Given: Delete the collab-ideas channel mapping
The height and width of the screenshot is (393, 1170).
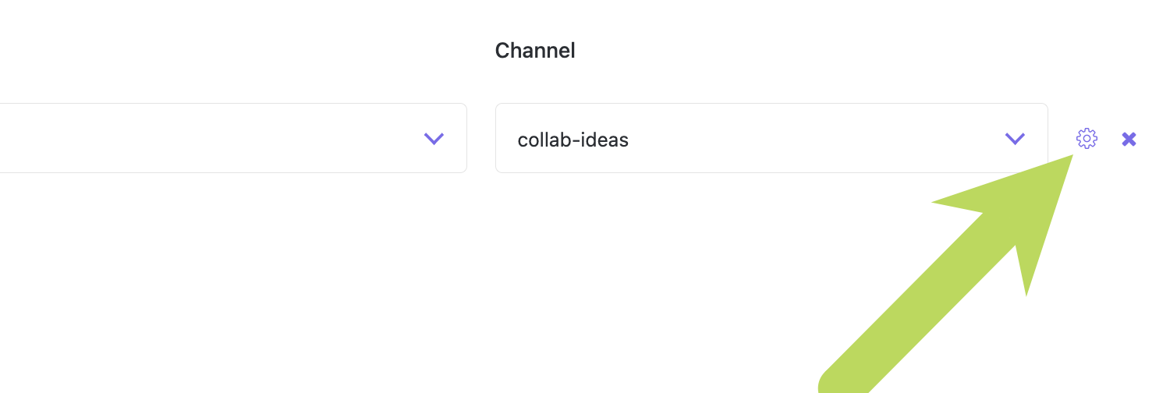Looking at the screenshot, I should (1129, 139).
